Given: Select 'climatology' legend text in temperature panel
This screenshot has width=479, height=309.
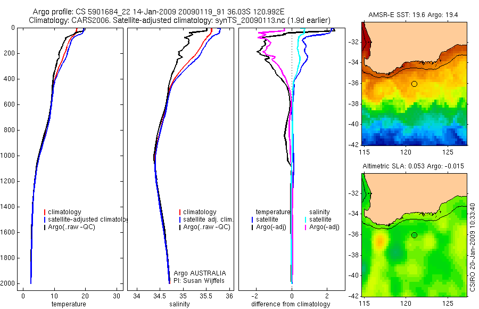Looking at the screenshot, I should pos(64,212).
